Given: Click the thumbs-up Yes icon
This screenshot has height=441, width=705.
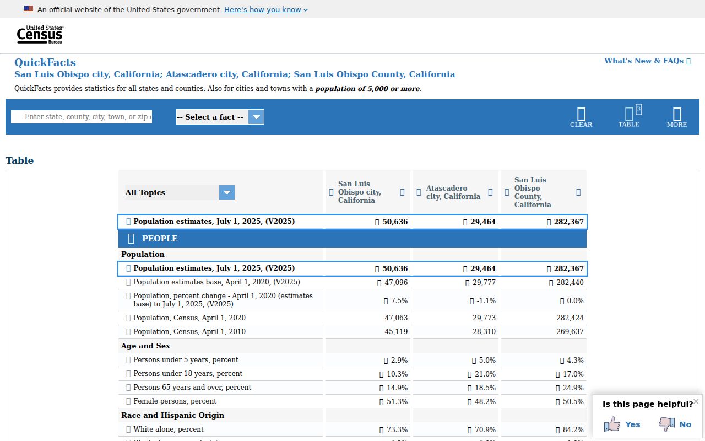Looking at the screenshot, I should click(x=612, y=424).
